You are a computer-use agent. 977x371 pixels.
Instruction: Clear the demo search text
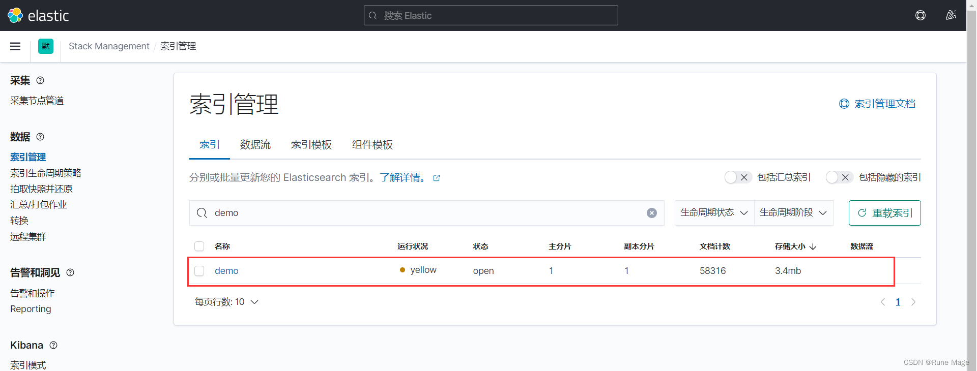(x=652, y=213)
